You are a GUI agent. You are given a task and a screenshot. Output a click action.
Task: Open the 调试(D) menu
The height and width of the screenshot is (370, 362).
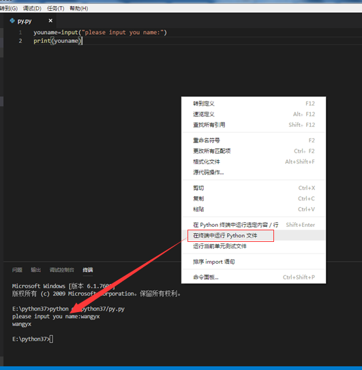click(x=32, y=8)
